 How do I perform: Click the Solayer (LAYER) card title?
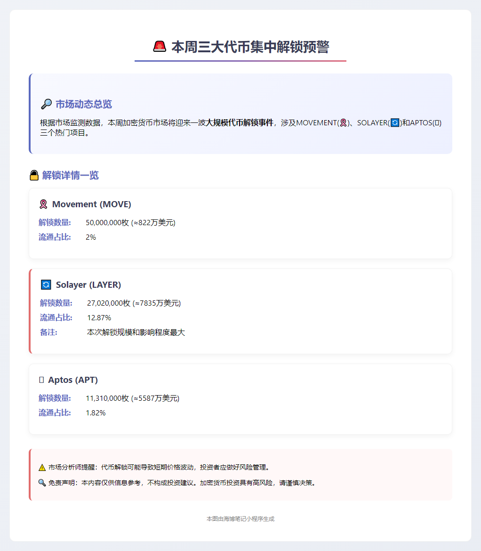point(88,284)
